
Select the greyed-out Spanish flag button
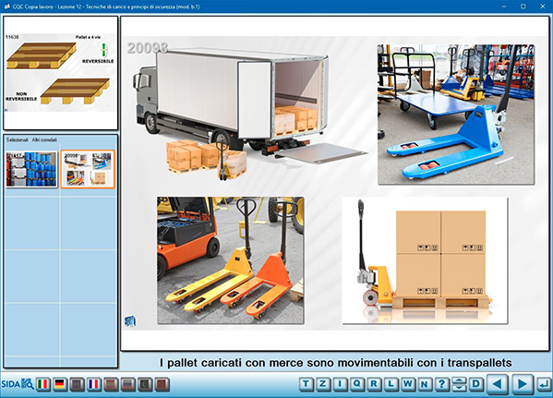[x=111, y=384]
